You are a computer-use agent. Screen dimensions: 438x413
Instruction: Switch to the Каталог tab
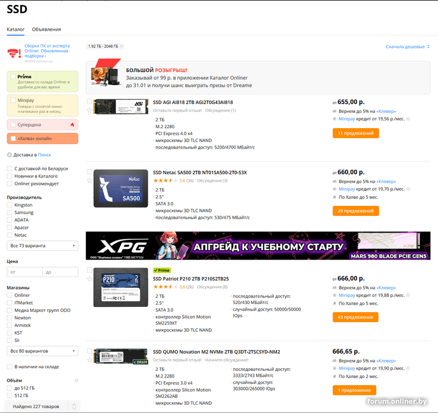pyautogui.click(x=16, y=30)
